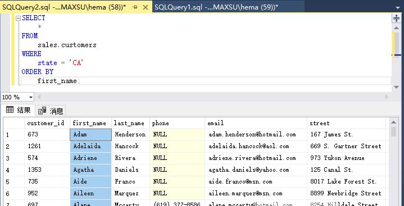Image resolution: width=404 pixels, height=206 pixels.
Task: Click the 669 S. Gartner Street cell
Action: [x=346, y=147]
